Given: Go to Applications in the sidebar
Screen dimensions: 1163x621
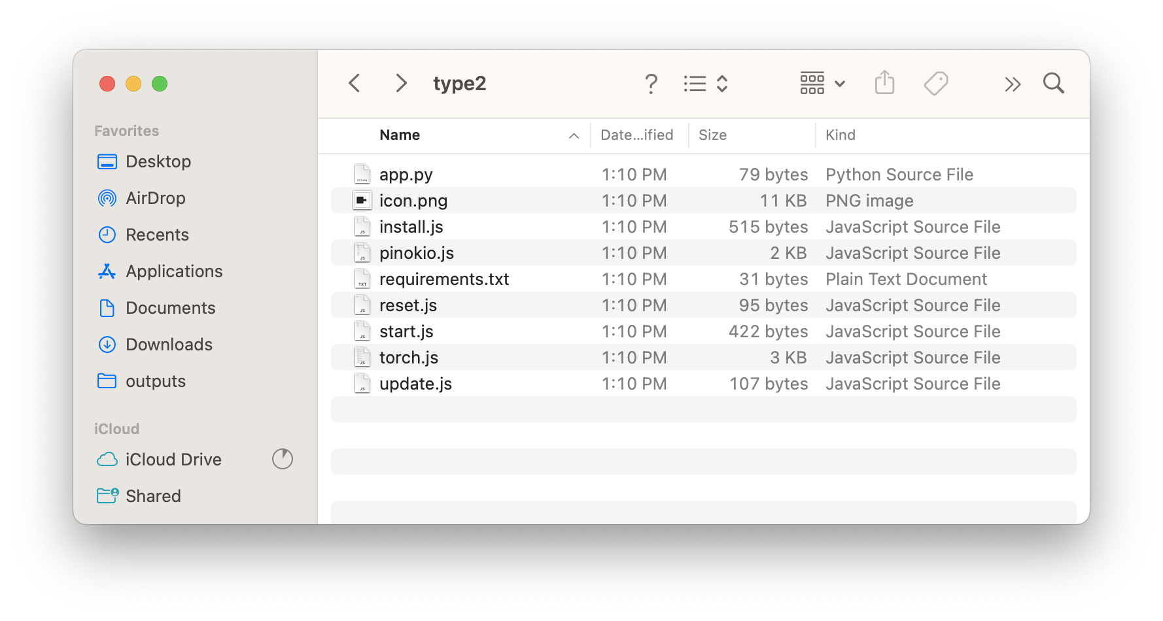Looking at the screenshot, I should point(173,271).
